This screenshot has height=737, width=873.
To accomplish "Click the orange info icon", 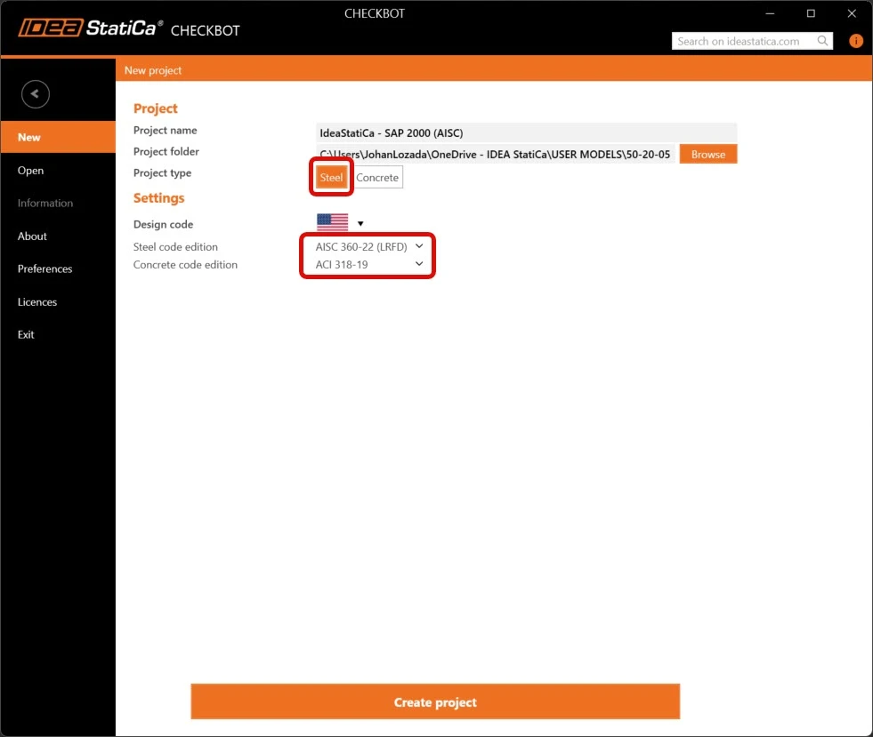I will tap(856, 41).
